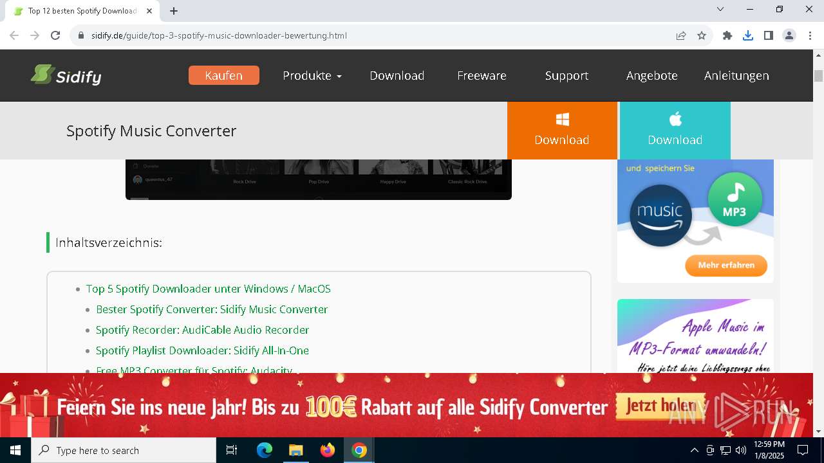Open the notifications center icon
The height and width of the screenshot is (463, 824).
803,450
